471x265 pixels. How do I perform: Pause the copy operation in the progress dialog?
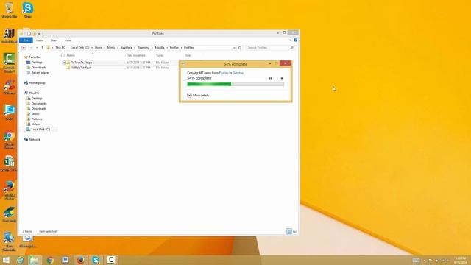click(x=270, y=79)
